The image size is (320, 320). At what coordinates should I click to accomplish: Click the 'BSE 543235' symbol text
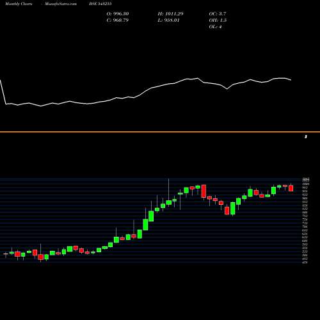[x=100, y=4]
